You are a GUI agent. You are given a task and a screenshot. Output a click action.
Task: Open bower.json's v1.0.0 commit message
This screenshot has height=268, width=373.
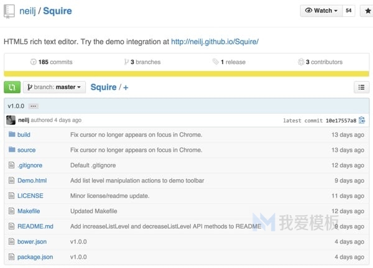tap(78, 242)
